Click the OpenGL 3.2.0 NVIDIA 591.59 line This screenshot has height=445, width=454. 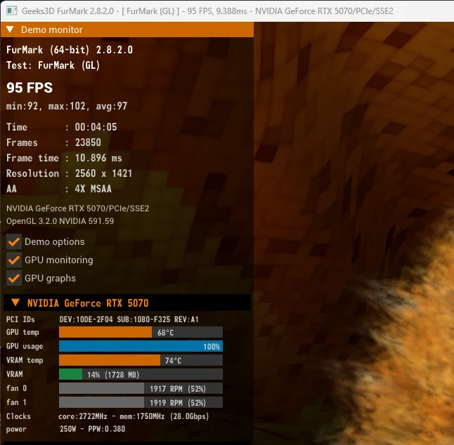60,221
